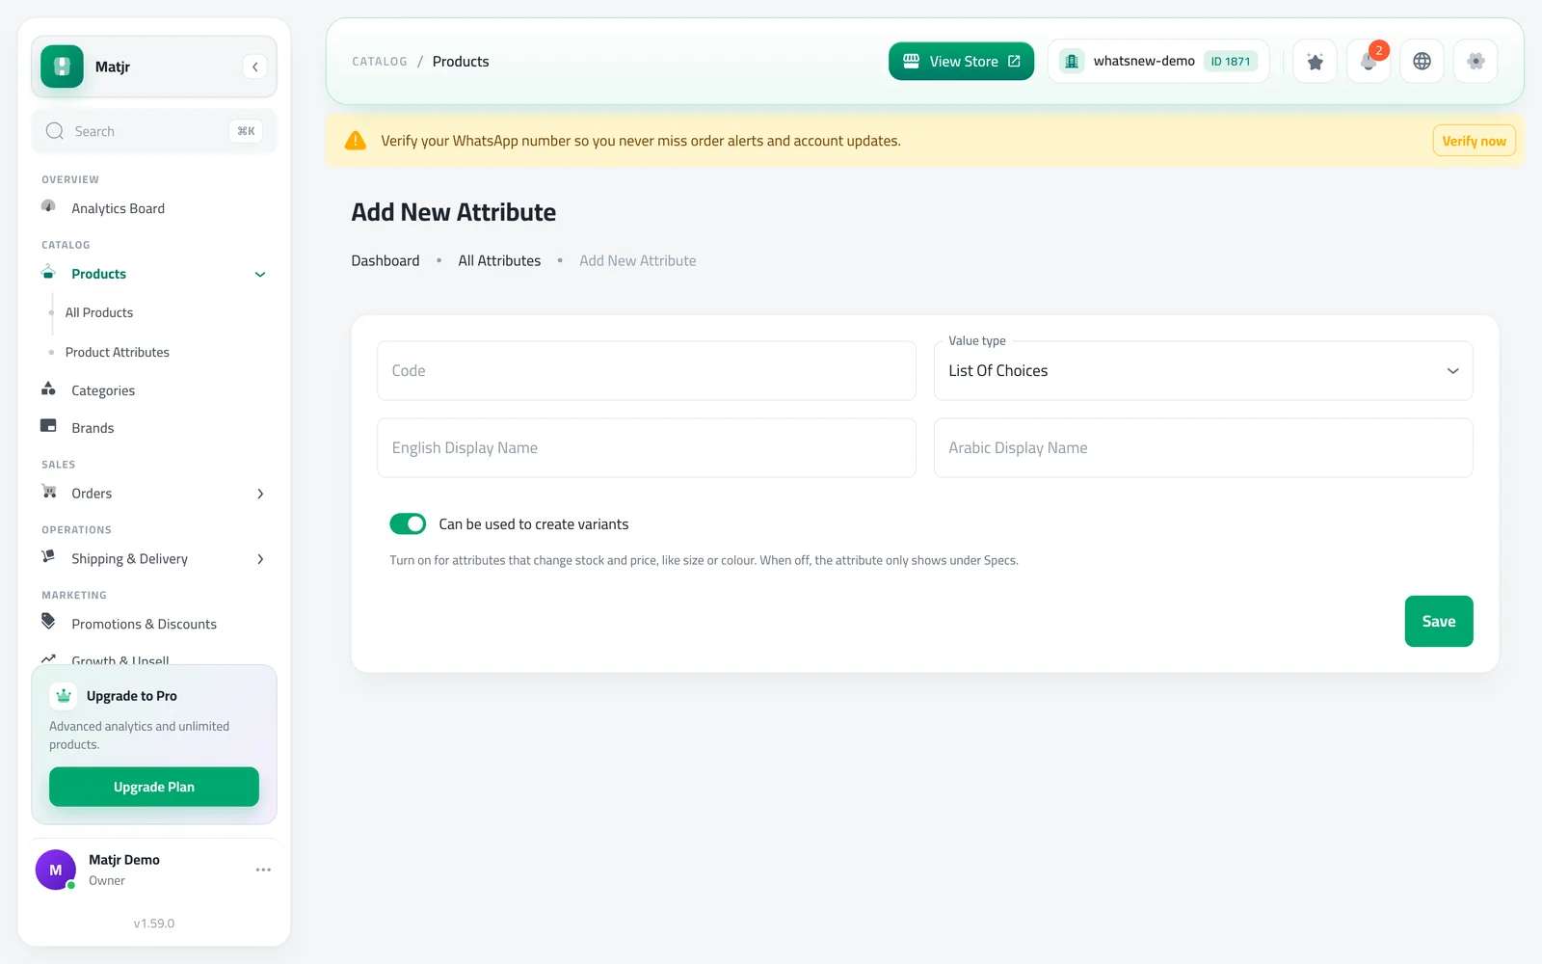Open Product Attributes in sidebar

tap(118, 352)
